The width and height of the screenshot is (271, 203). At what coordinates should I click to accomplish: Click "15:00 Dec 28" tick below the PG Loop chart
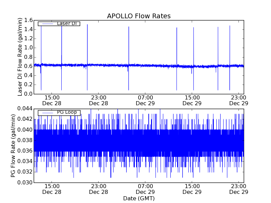pos(51,189)
